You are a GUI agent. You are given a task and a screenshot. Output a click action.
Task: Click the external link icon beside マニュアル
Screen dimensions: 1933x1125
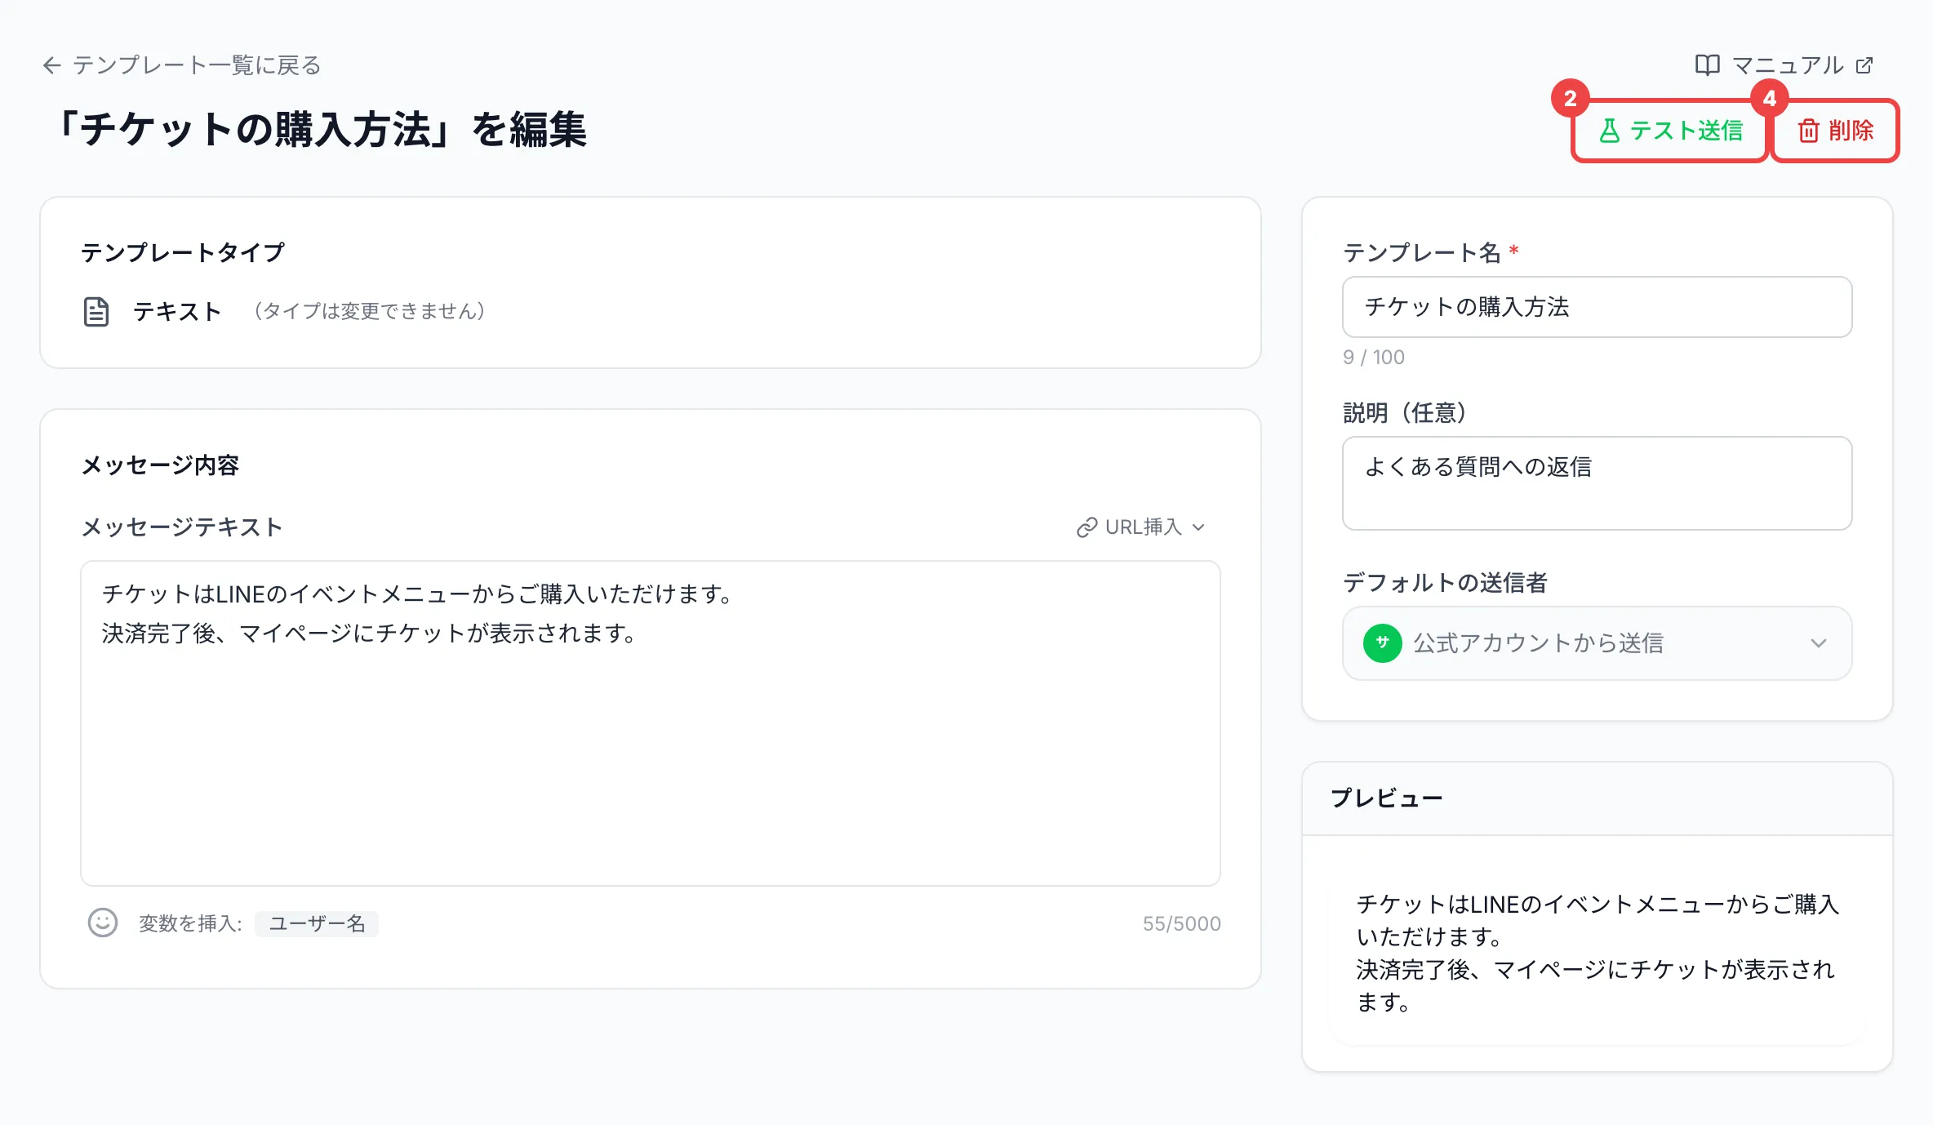coord(1864,65)
